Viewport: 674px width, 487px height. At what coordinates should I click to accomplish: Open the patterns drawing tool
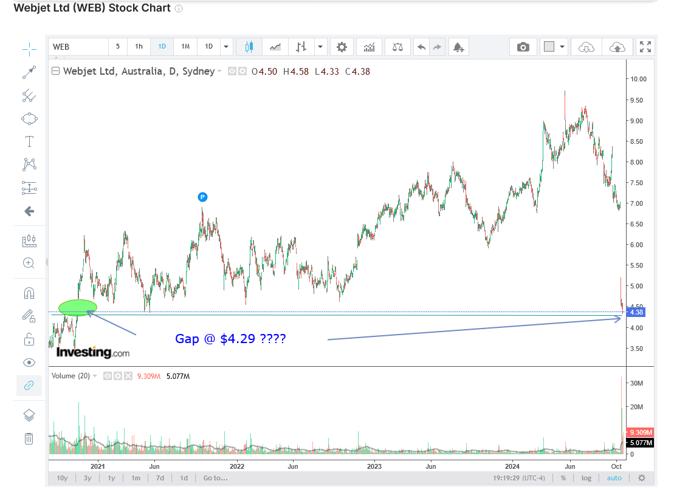[x=29, y=164]
